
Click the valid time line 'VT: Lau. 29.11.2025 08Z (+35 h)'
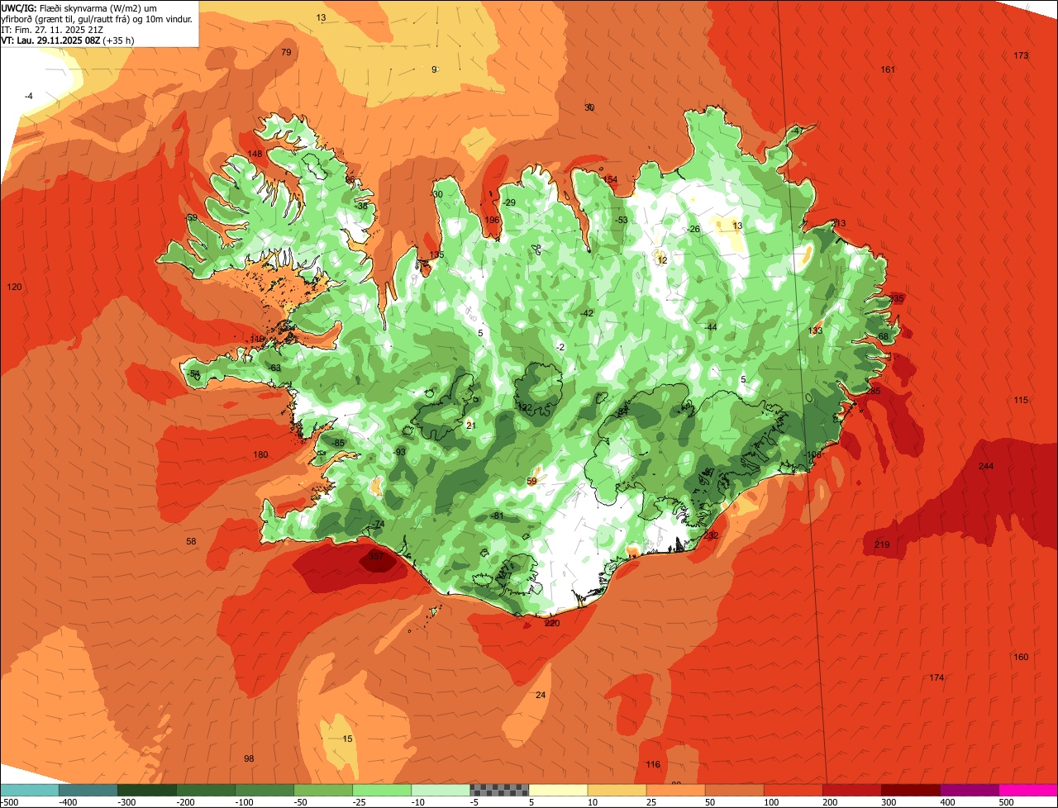pos(68,40)
